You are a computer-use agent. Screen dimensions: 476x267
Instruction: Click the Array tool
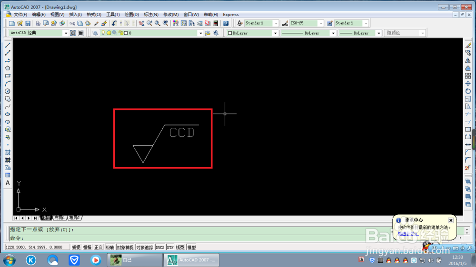(x=468, y=76)
